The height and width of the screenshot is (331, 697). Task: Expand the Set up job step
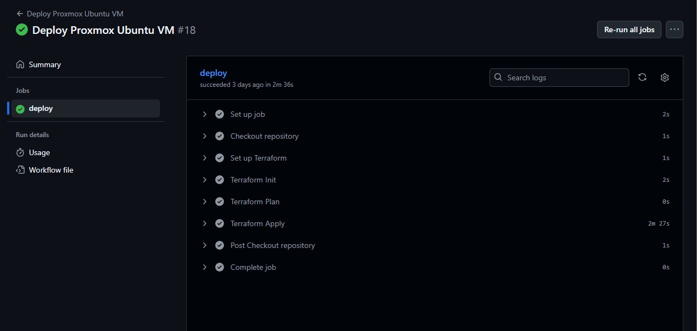[205, 114]
